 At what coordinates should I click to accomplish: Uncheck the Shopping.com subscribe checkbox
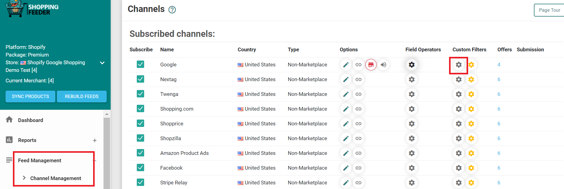[x=140, y=108]
